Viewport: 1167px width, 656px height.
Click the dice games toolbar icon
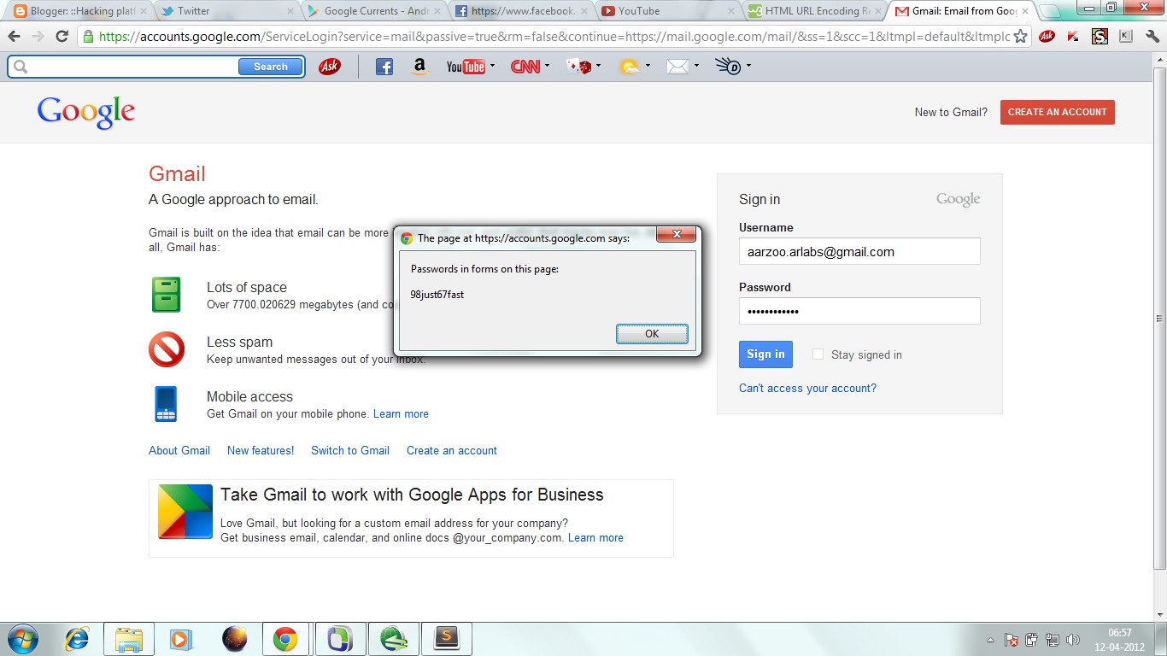coord(579,67)
